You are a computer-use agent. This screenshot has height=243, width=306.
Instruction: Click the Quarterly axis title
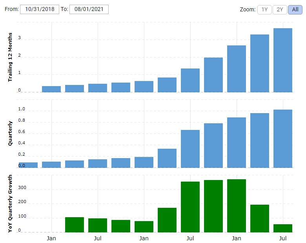click(10, 133)
